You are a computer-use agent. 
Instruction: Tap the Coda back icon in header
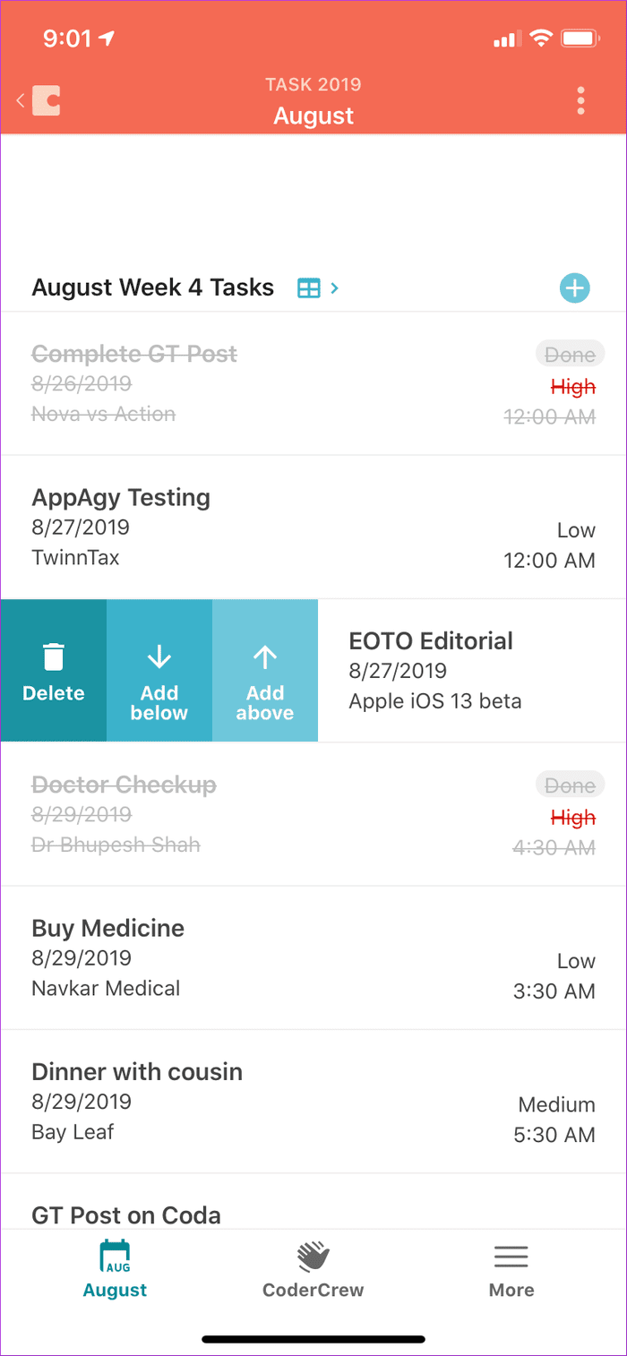pos(39,100)
